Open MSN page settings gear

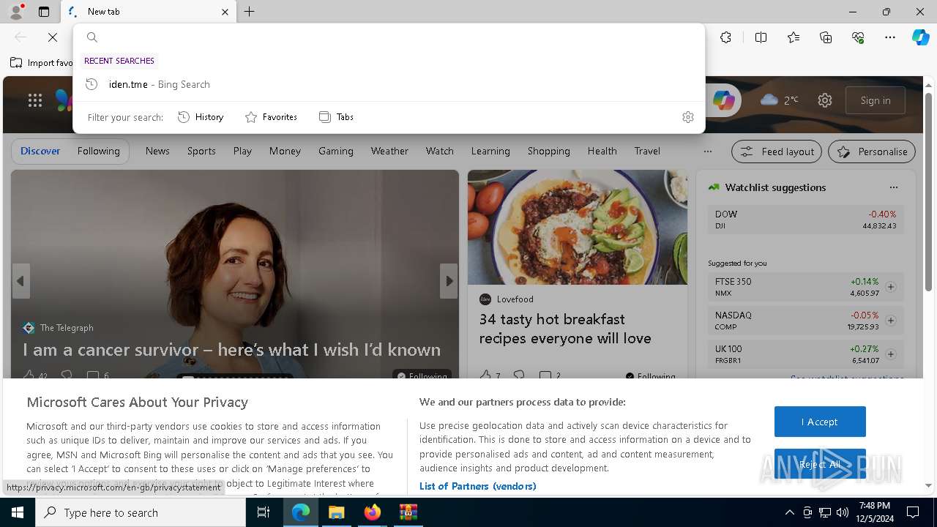tap(825, 100)
